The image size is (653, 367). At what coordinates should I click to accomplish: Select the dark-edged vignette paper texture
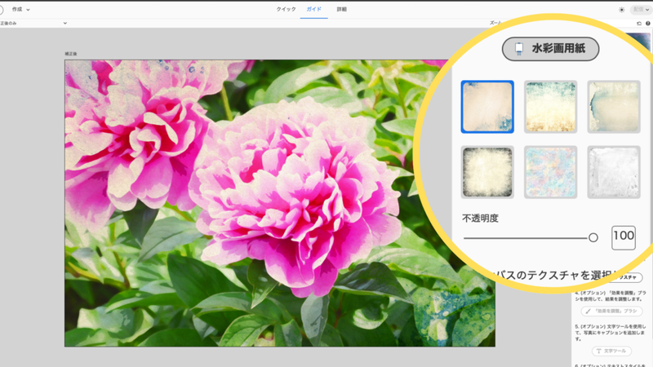coord(487,172)
